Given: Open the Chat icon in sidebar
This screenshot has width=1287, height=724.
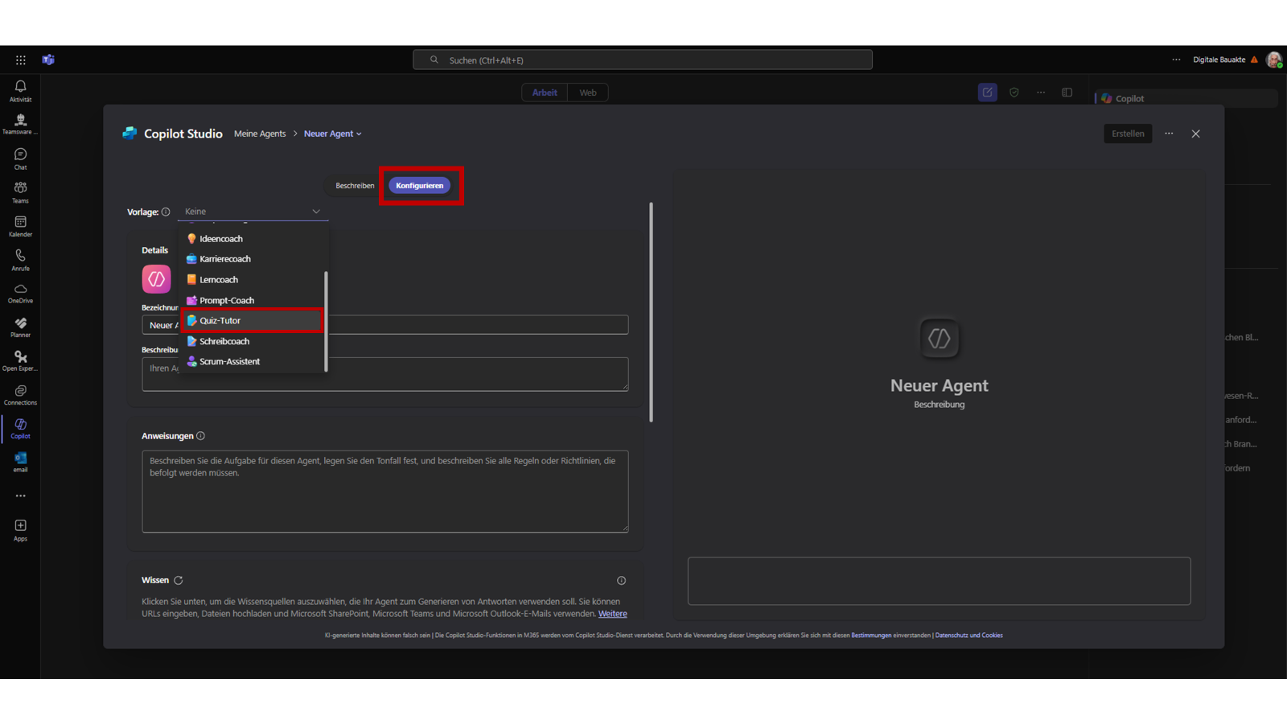Looking at the screenshot, I should [20, 158].
